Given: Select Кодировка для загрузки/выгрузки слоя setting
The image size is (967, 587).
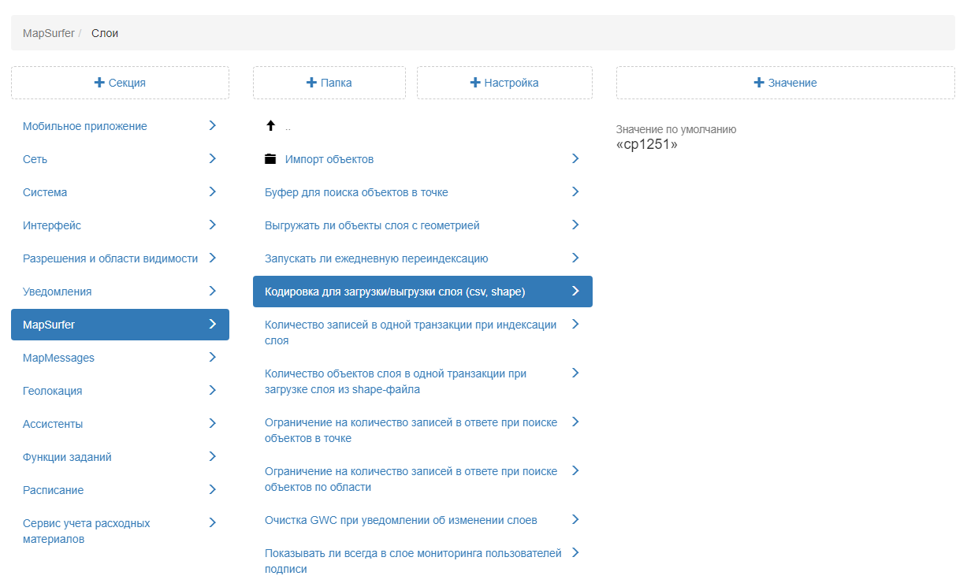Looking at the screenshot, I should point(422,292).
